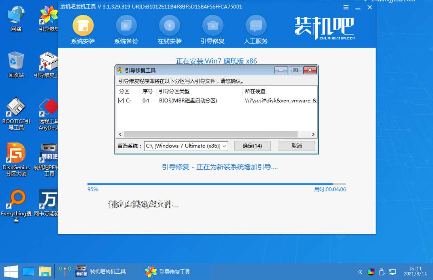The height and width of the screenshot is (280, 433).
Task: Click the 引导修复 toolbox icon
Action: [x=213, y=26]
